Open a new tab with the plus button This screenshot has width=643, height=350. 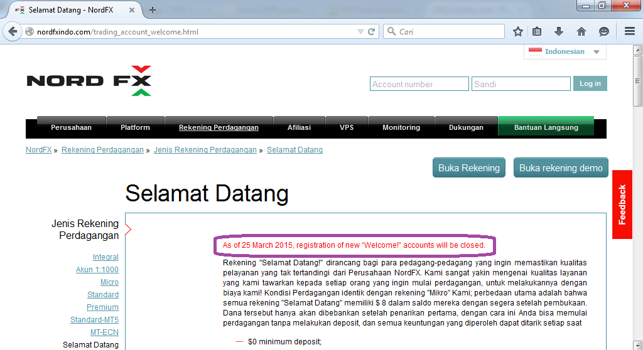[x=153, y=10]
